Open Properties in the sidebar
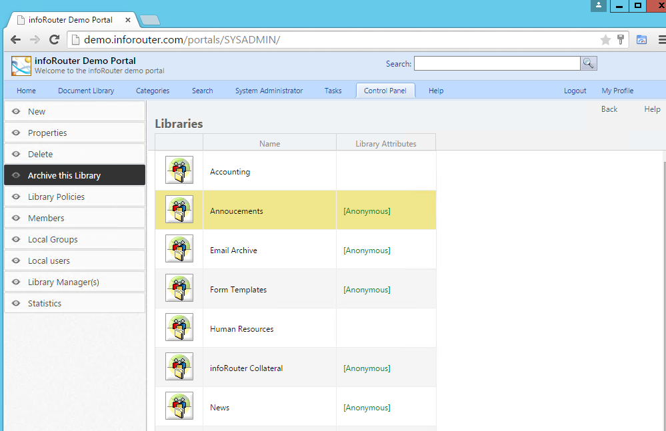666x431 pixels. (75, 133)
